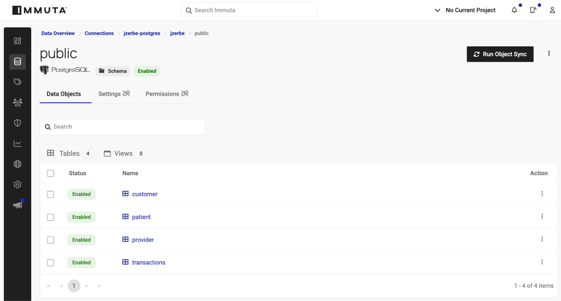
Task: Open action menu for the patient table
Action: (542, 216)
